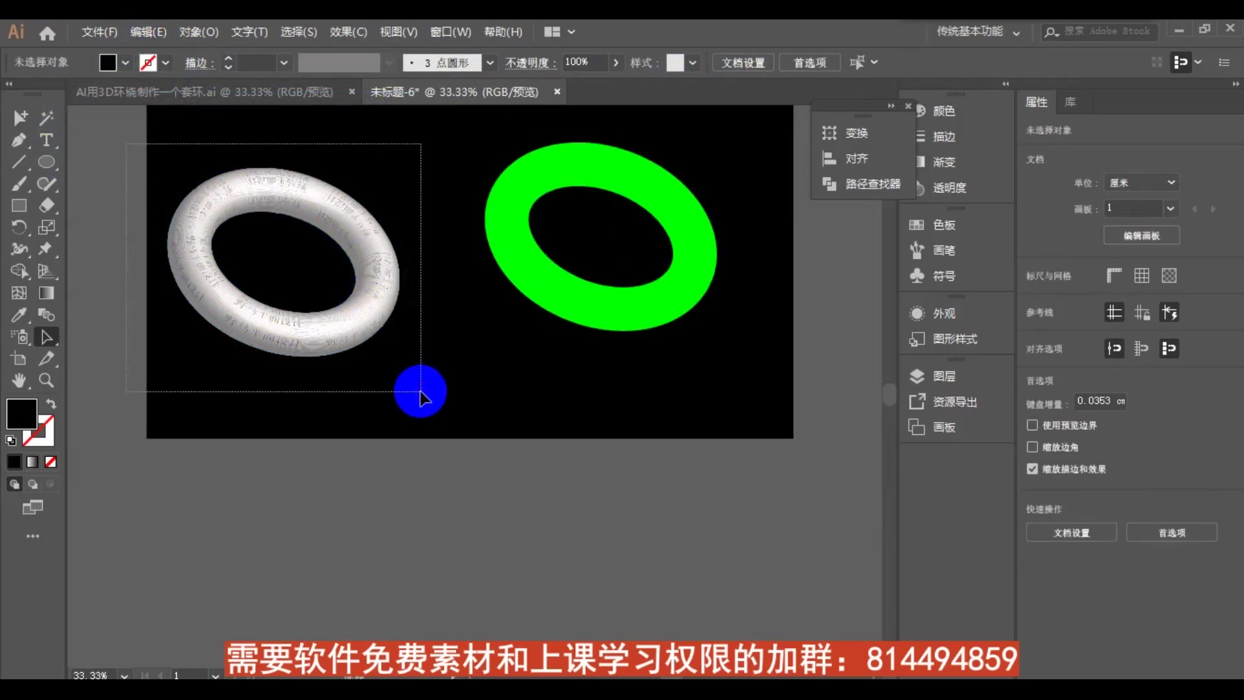This screenshot has width=1244, height=700.
Task: Enable 使用预览边界 option
Action: click(x=1031, y=425)
